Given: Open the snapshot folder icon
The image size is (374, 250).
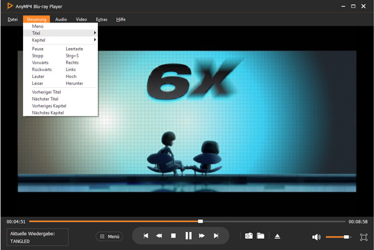Looking at the screenshot, I should point(261,236).
